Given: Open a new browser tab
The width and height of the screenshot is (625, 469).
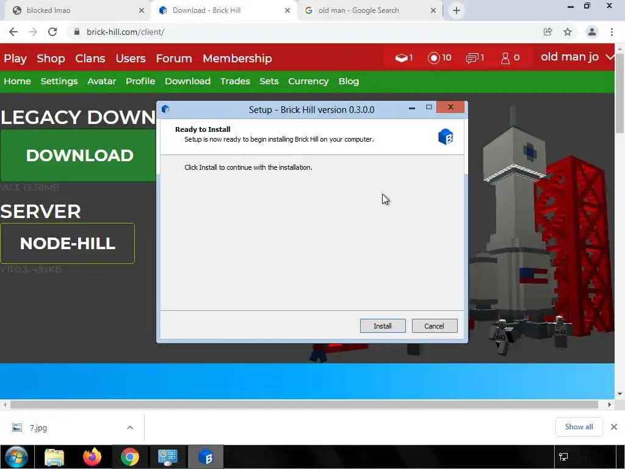Looking at the screenshot, I should tap(457, 10).
